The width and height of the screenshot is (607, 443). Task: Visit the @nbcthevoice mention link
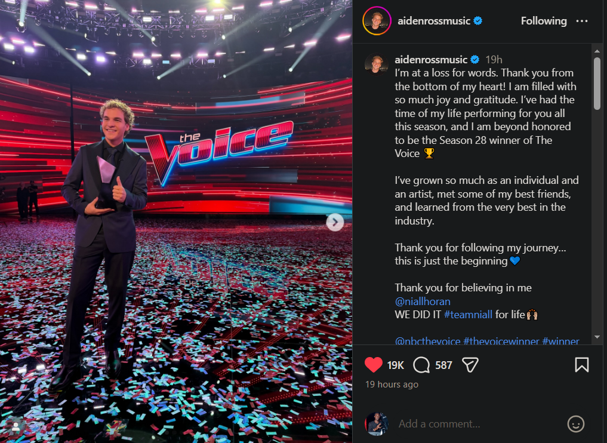click(427, 342)
